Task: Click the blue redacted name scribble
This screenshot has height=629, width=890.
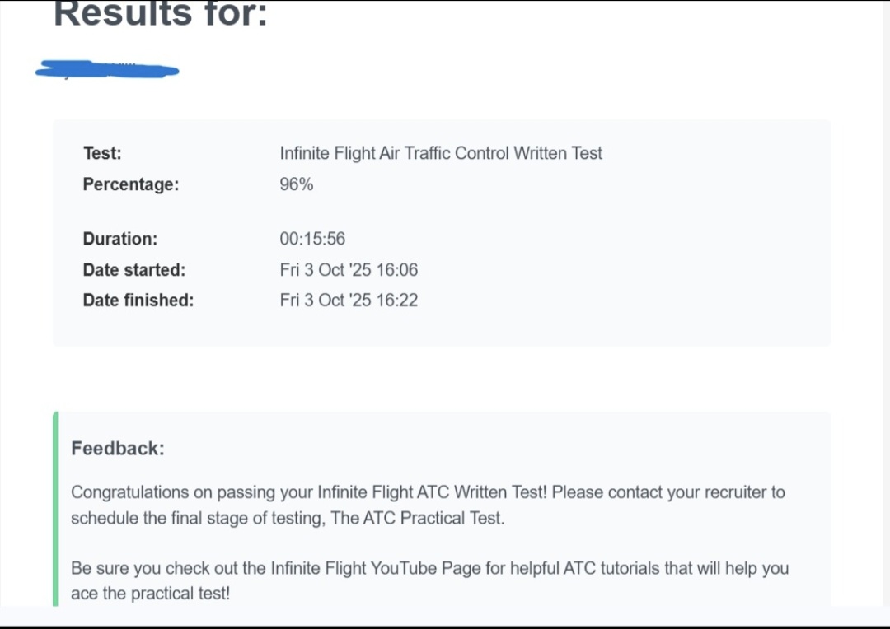Action: [107, 70]
